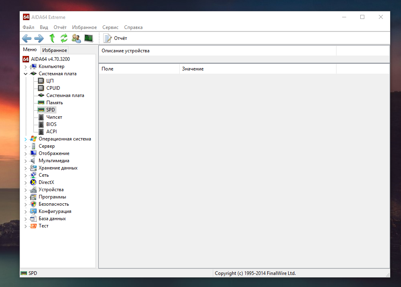Screen dimensions: 401x287
Task: Collapse the Системная плата tree node
Action: coord(26,74)
